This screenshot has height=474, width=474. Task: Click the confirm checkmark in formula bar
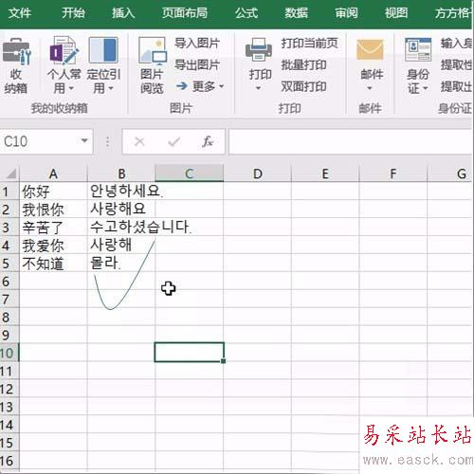tap(173, 141)
